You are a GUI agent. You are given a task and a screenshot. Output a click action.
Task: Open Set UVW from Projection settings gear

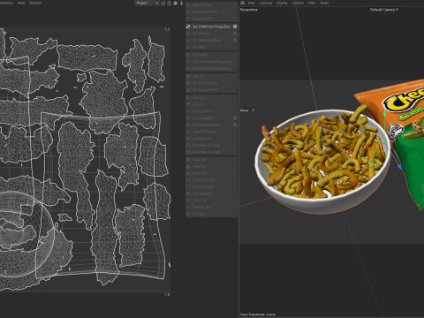[x=235, y=26]
